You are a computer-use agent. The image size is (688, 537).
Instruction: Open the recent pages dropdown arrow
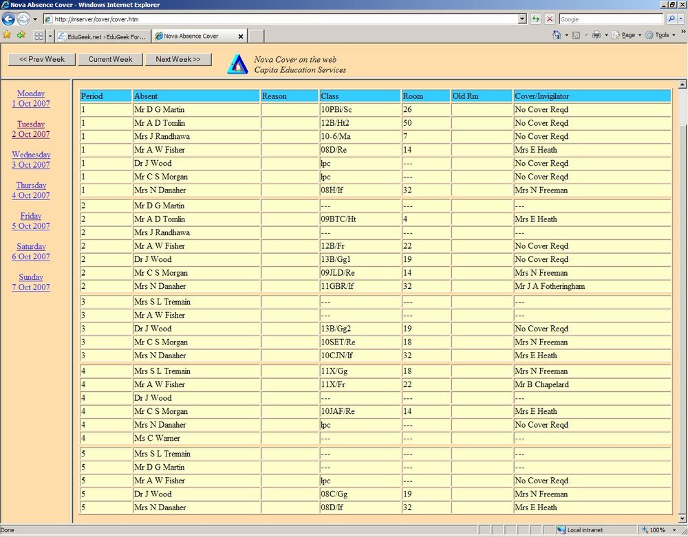click(35, 19)
